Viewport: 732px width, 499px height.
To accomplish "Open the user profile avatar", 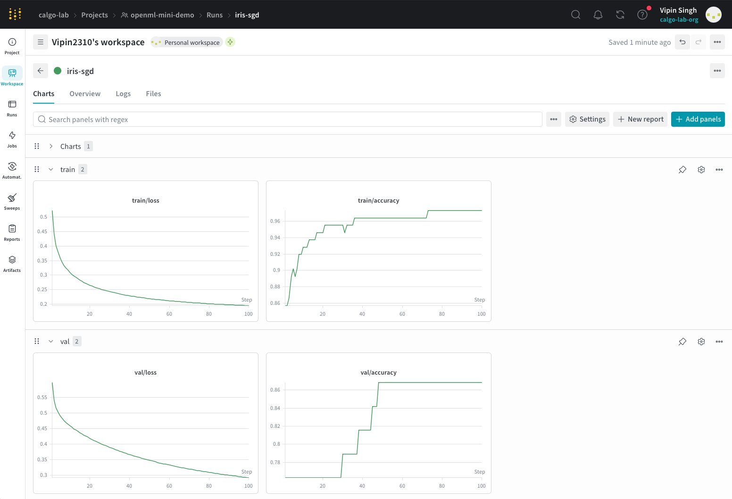I will coord(713,15).
